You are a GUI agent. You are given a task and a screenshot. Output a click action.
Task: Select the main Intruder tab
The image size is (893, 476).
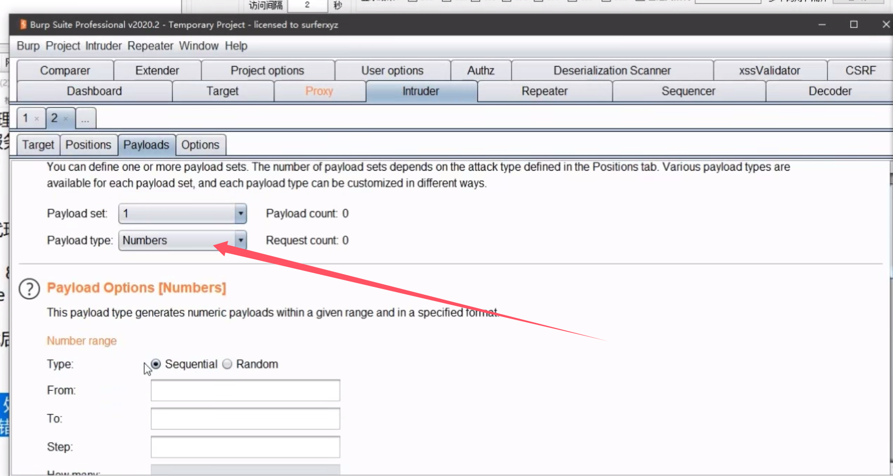(421, 91)
